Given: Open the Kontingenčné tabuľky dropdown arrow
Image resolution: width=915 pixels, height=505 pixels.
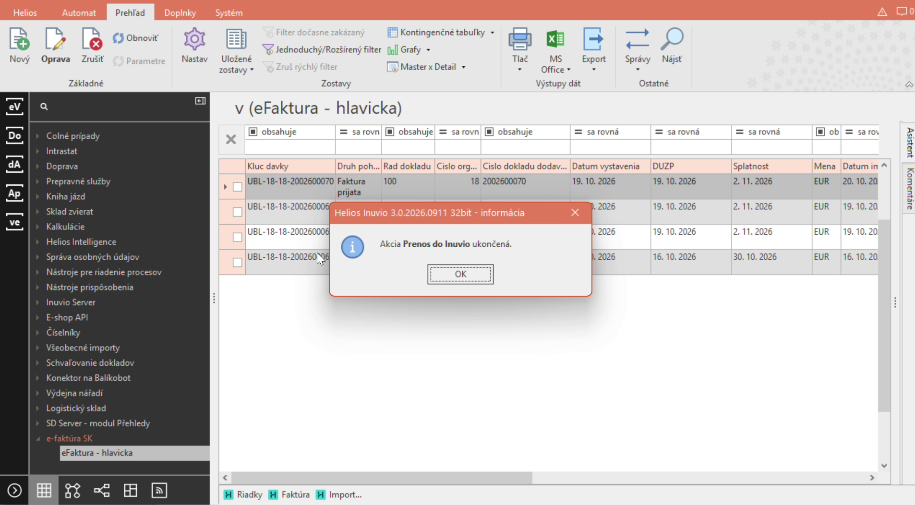Looking at the screenshot, I should tap(492, 33).
